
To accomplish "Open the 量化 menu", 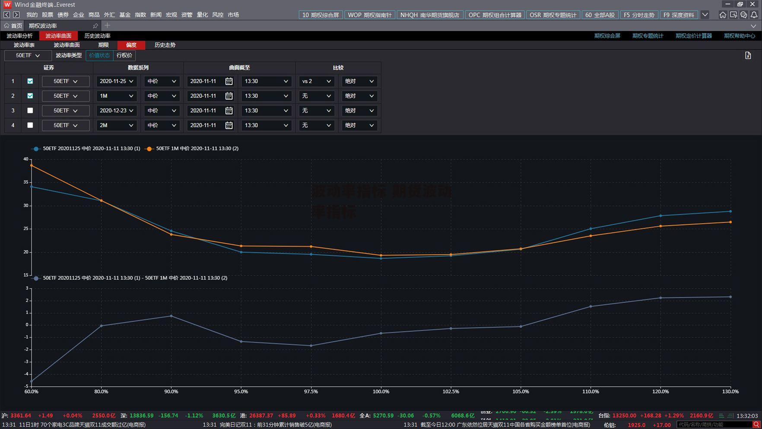I will [x=202, y=15].
